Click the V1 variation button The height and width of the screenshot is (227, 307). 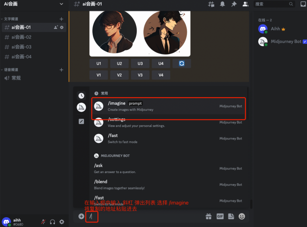(99, 75)
